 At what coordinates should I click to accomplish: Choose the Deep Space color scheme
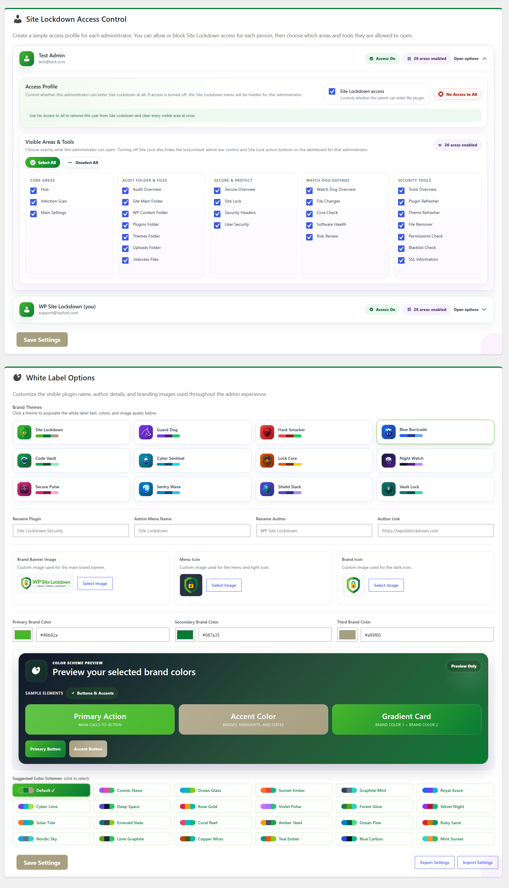(x=132, y=806)
